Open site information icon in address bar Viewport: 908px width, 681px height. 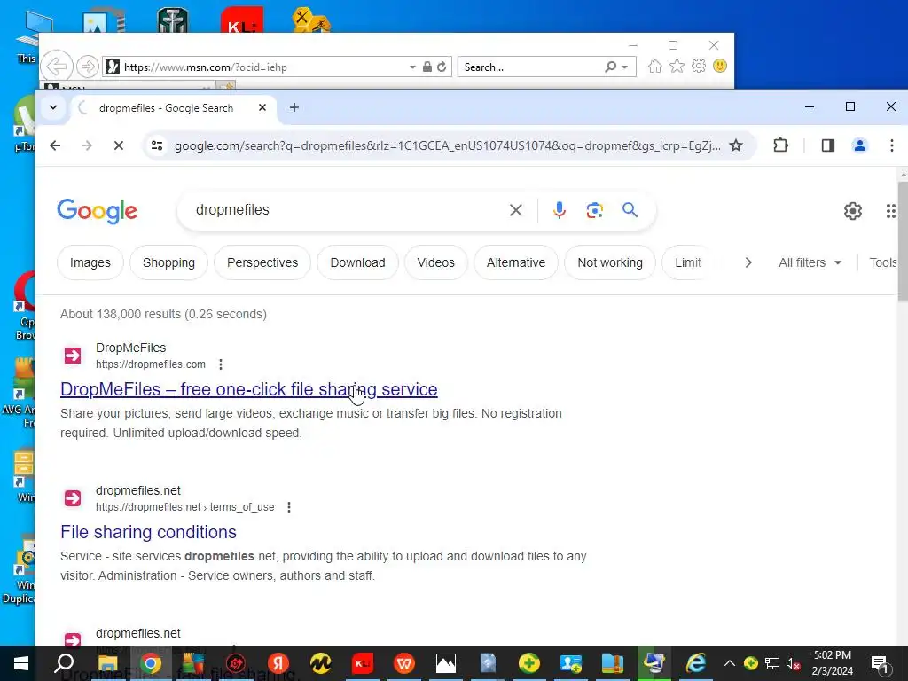[157, 145]
